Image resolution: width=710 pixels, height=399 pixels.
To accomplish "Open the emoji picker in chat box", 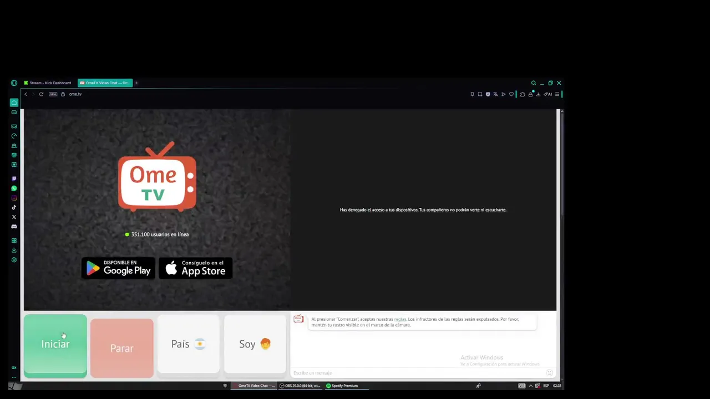I will point(550,373).
